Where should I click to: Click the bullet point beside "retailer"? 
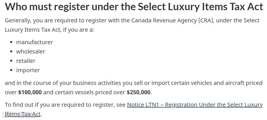point(11,61)
